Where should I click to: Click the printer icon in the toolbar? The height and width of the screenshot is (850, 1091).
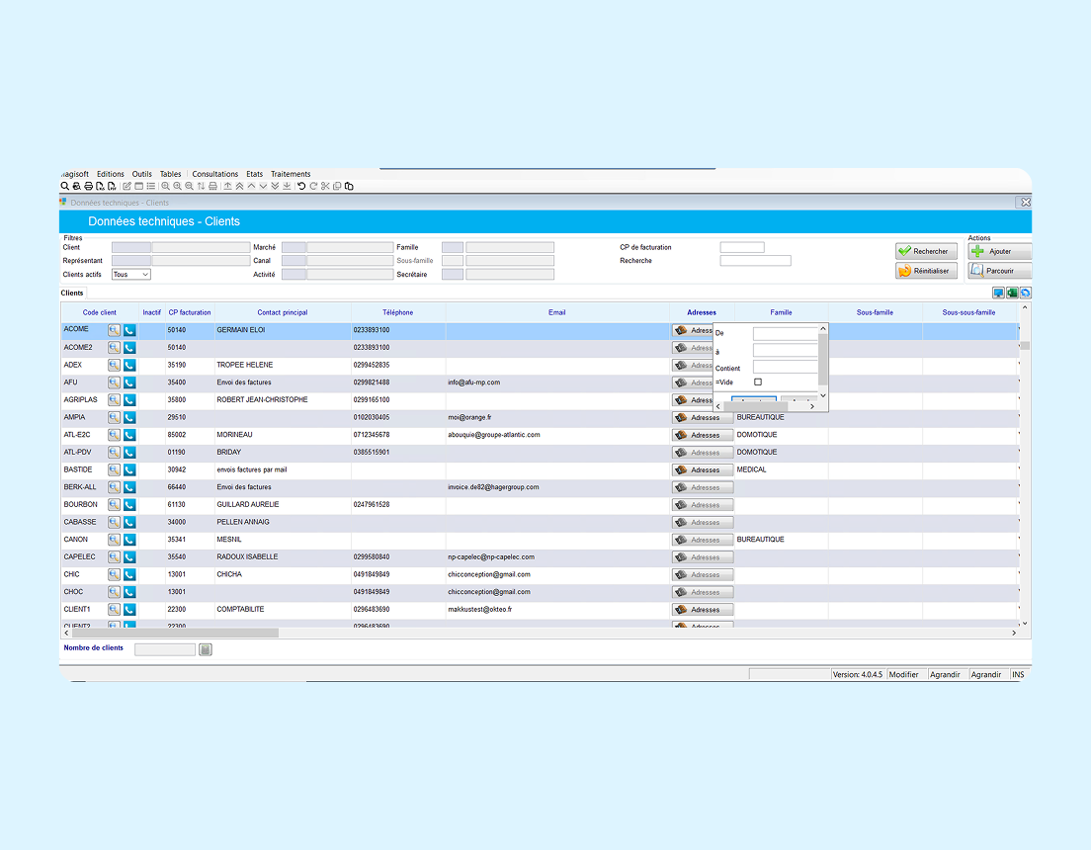(x=88, y=187)
